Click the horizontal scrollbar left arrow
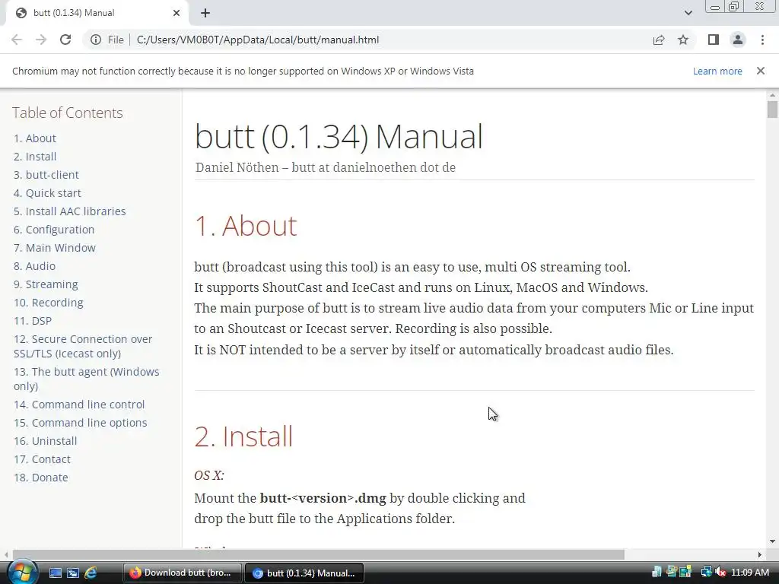The image size is (779, 584). tap(6, 554)
